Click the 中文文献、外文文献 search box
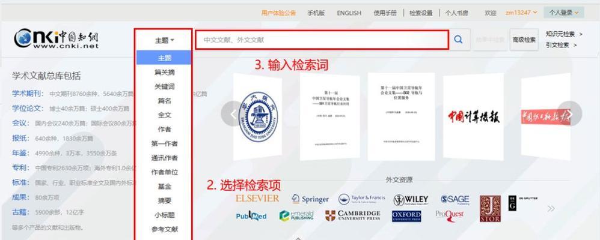Image resolution: width=600 pixels, height=240 pixels. [x=322, y=40]
